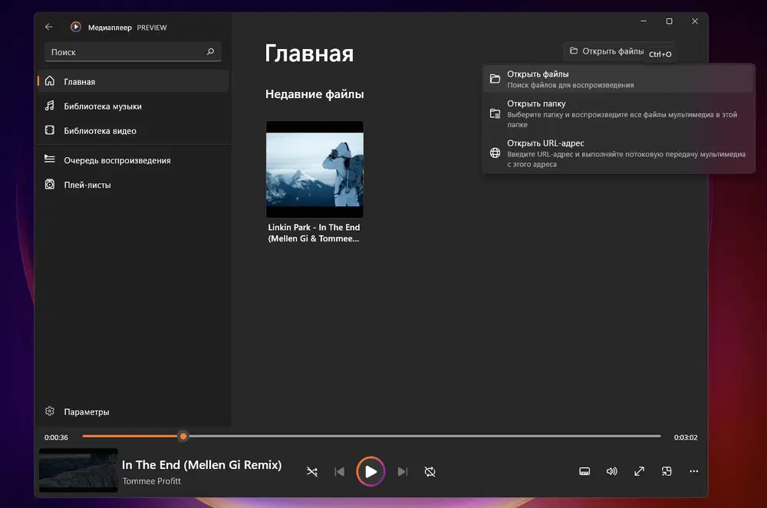Open Очередь воспроизведения queue

pyautogui.click(x=133, y=159)
